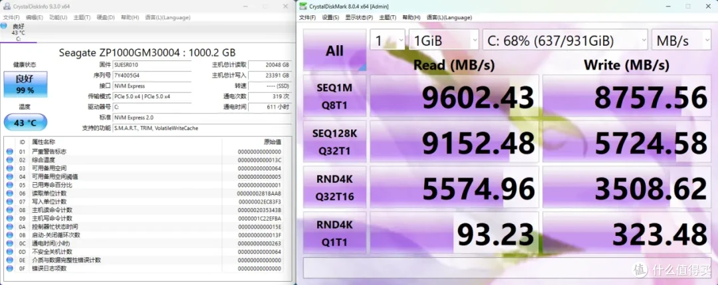The height and width of the screenshot is (285, 718).
Task: Click SEQ1M write result 8757.56
Action: coord(627,96)
